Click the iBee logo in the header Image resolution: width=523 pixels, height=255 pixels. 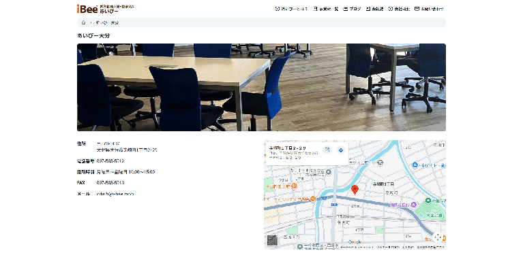point(106,9)
